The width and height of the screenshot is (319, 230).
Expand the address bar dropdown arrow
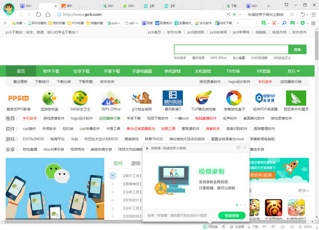tap(240, 14)
